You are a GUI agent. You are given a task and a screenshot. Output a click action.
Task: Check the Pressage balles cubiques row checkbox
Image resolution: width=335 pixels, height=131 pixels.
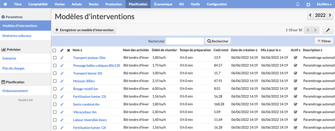coord(55,65)
